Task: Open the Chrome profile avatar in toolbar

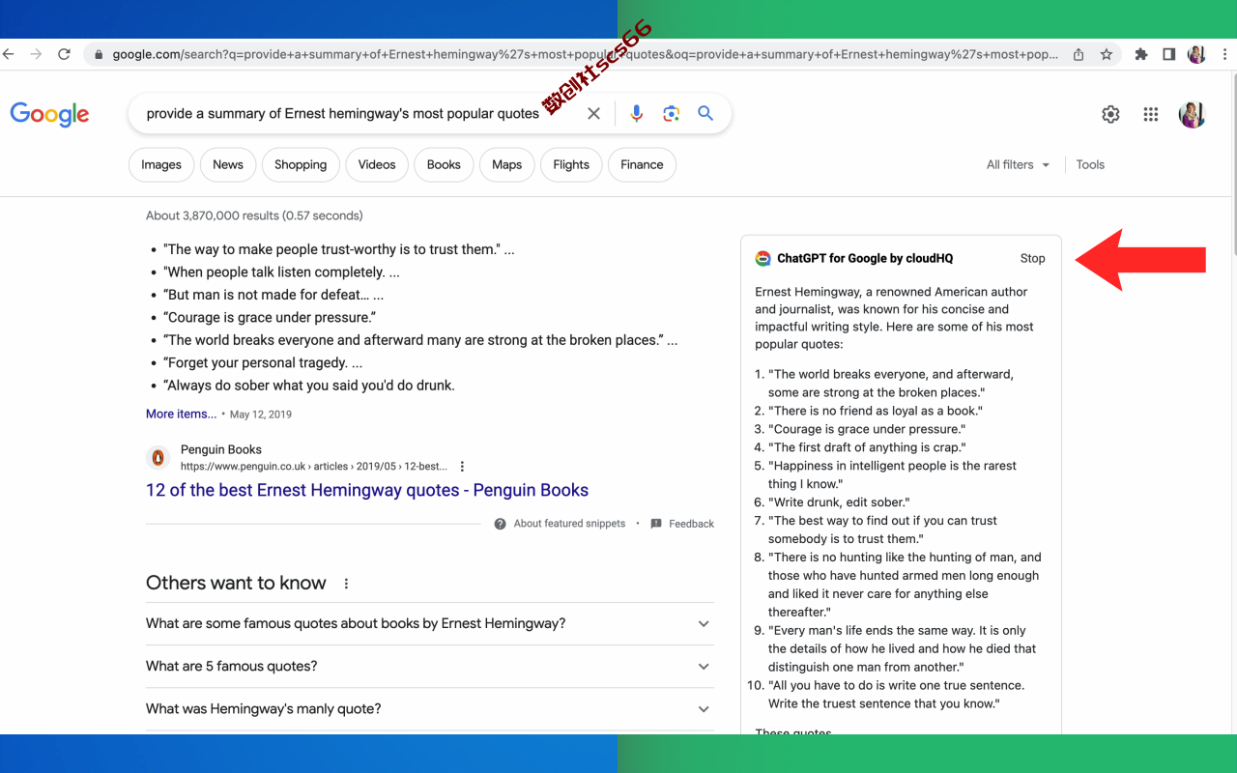Action: (1196, 55)
